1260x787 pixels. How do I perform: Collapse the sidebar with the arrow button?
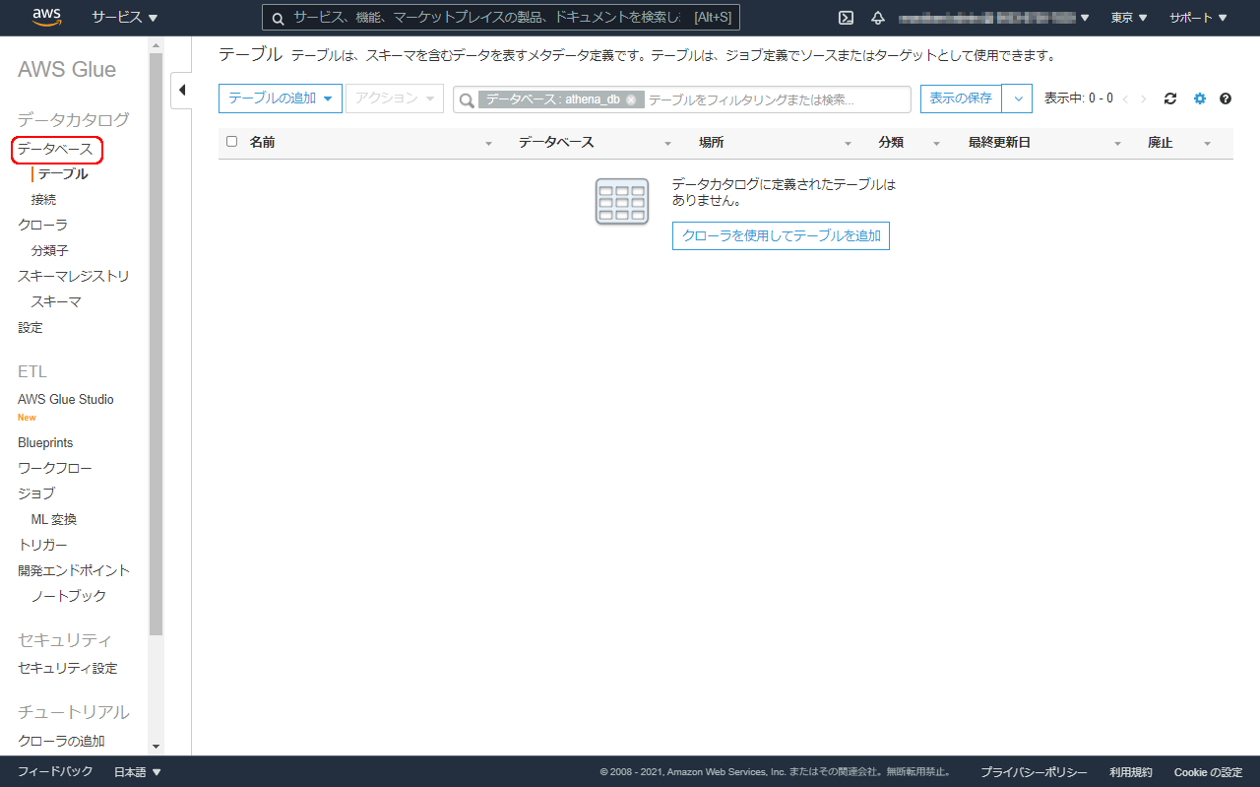click(x=182, y=91)
